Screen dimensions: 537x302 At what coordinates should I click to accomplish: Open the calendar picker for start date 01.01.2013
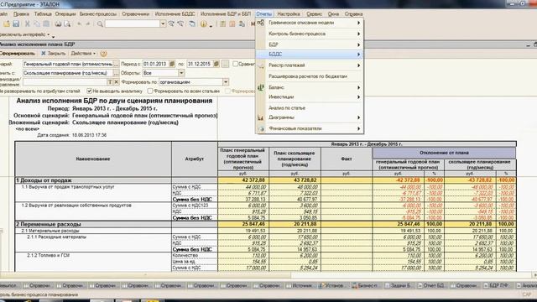click(x=172, y=64)
